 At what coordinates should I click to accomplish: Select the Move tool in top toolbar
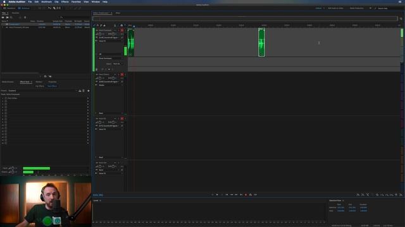[49, 8]
